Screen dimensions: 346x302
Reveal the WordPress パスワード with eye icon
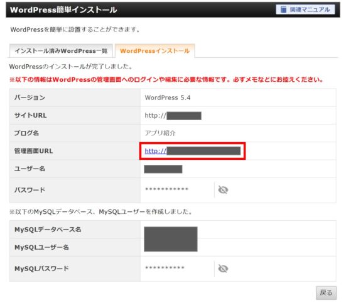(223, 189)
